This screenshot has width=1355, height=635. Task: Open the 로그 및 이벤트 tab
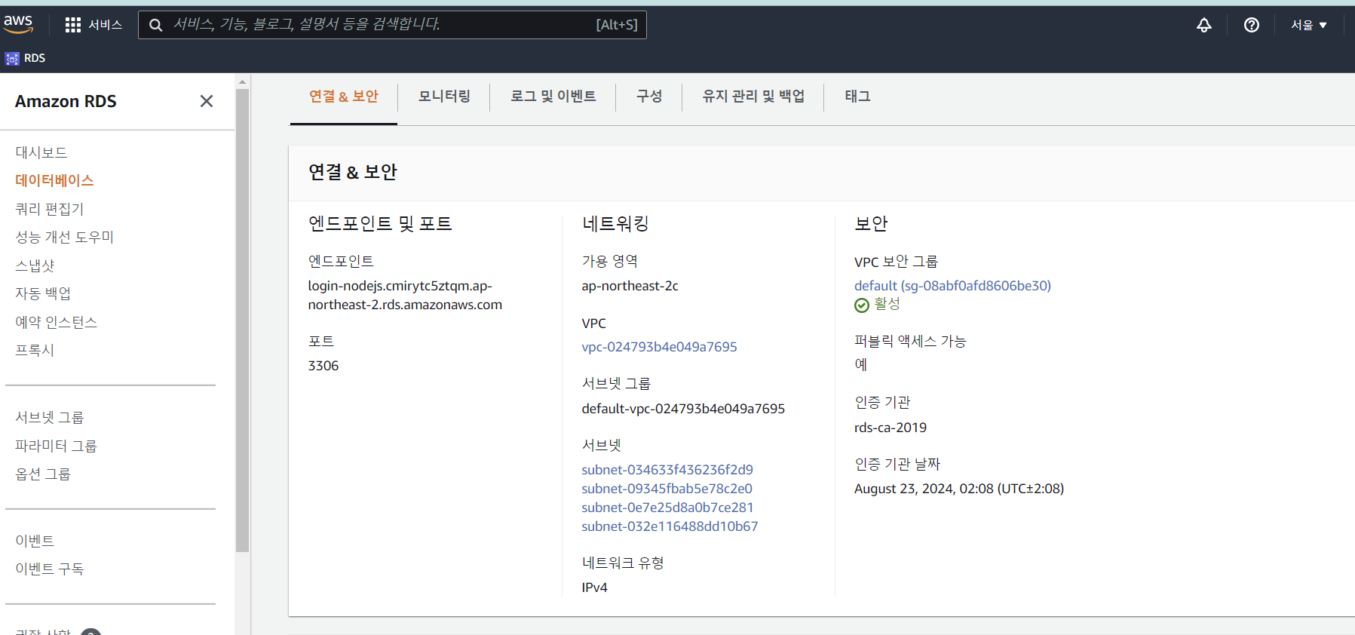click(553, 97)
